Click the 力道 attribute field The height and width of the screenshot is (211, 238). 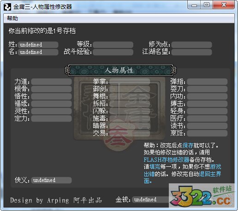click(x=52, y=82)
